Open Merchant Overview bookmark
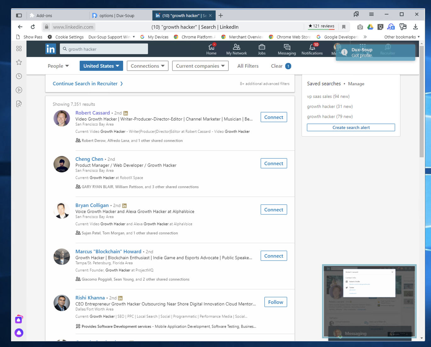Viewport: 431px width, 347px height. click(x=242, y=37)
